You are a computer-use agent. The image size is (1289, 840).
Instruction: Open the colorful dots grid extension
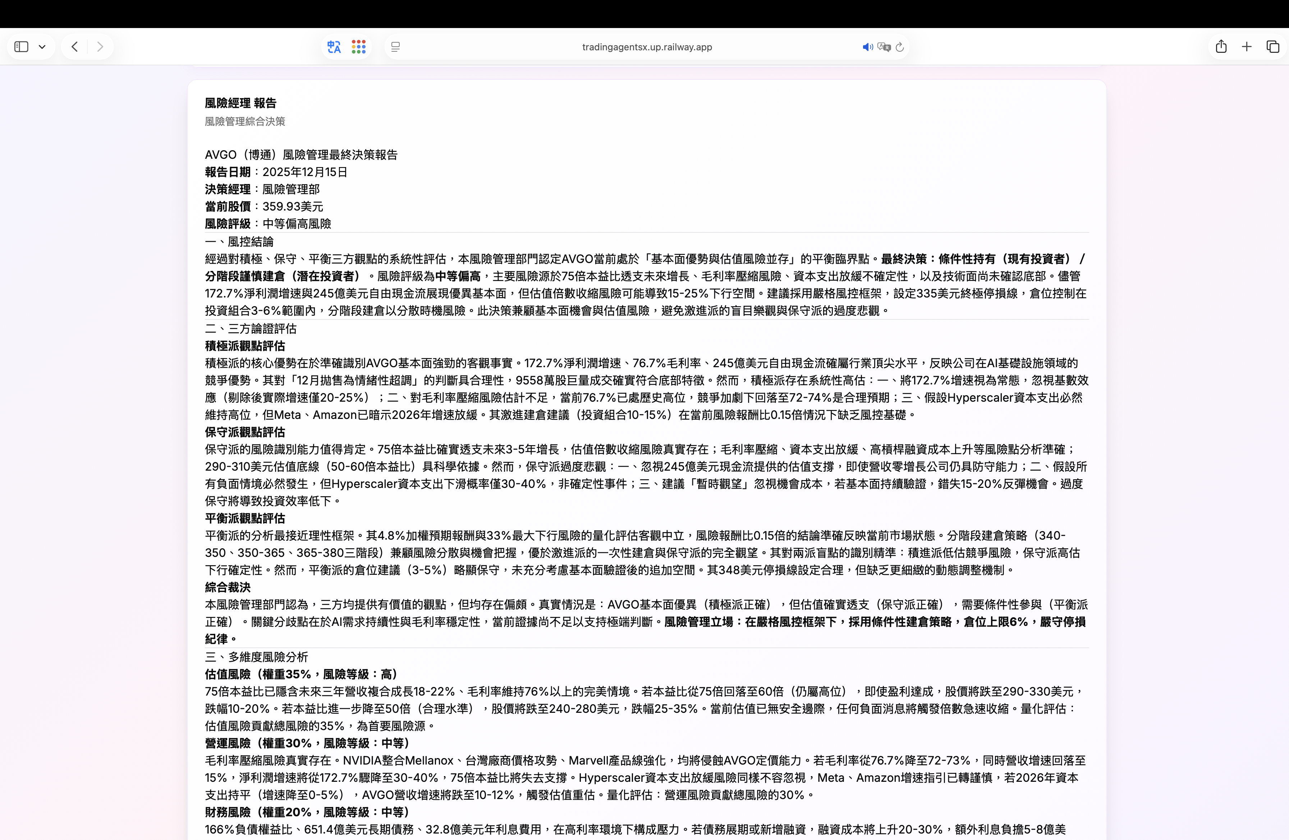tap(358, 47)
